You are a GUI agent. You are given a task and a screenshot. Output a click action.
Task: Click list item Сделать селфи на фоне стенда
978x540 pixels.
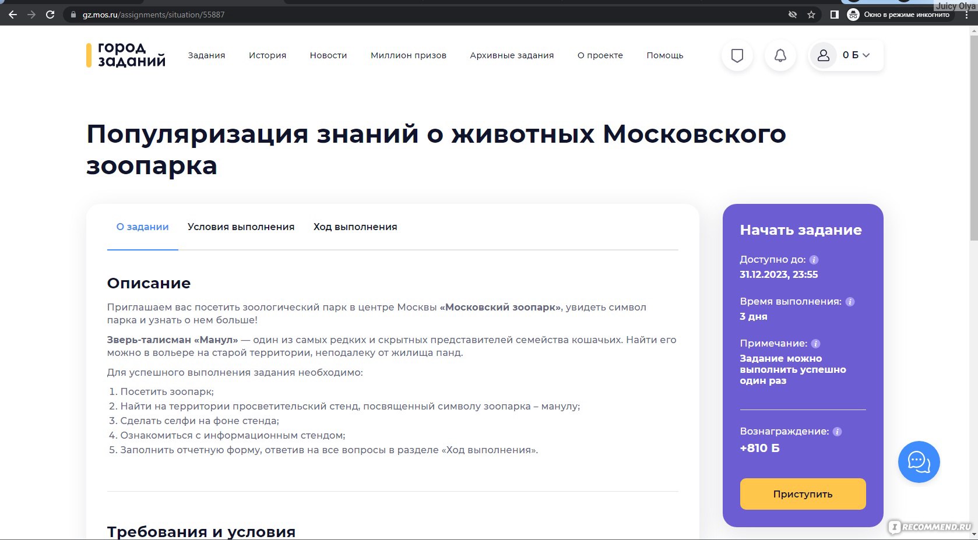(x=199, y=421)
